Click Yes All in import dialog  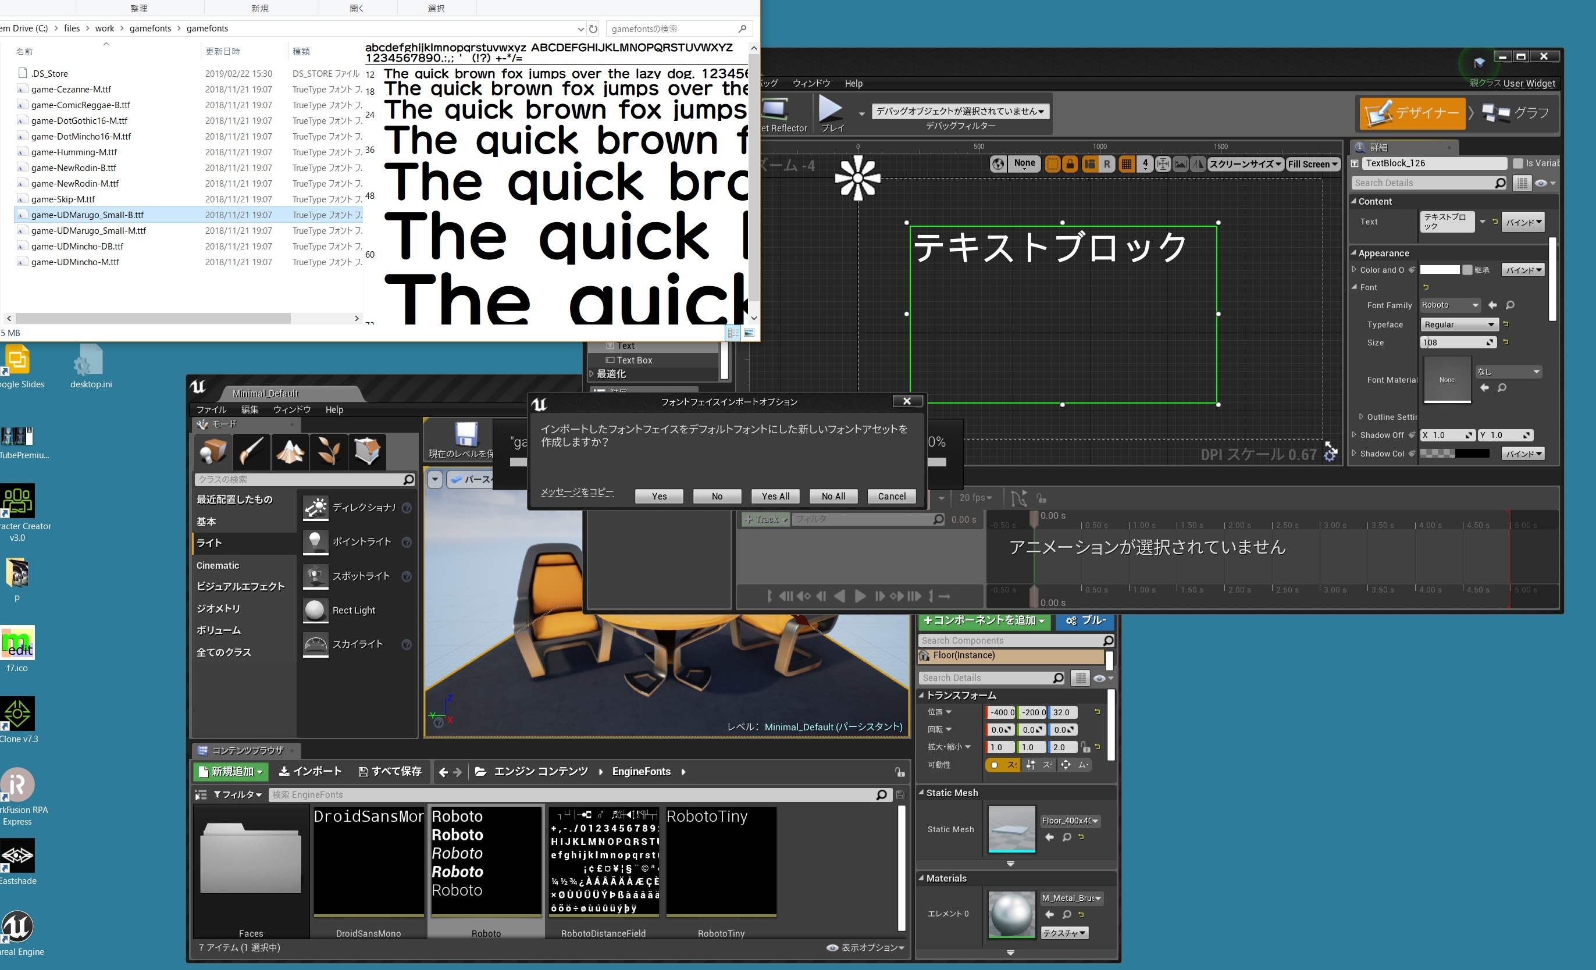775,496
